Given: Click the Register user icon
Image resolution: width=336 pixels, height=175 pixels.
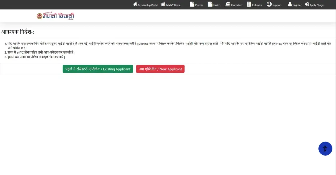Looking at the screenshot, I should tap(290, 4).
